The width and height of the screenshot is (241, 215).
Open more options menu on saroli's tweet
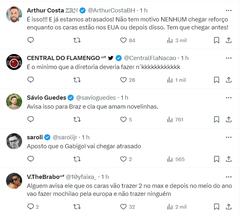pos(229,137)
